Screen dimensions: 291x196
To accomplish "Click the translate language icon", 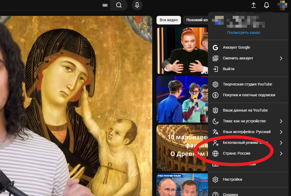I will pyautogui.click(x=215, y=132).
